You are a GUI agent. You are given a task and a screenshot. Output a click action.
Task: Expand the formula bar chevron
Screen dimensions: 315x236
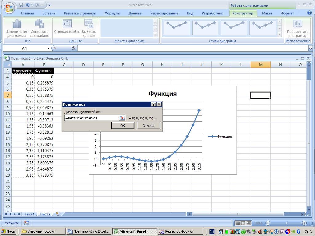[310, 48]
